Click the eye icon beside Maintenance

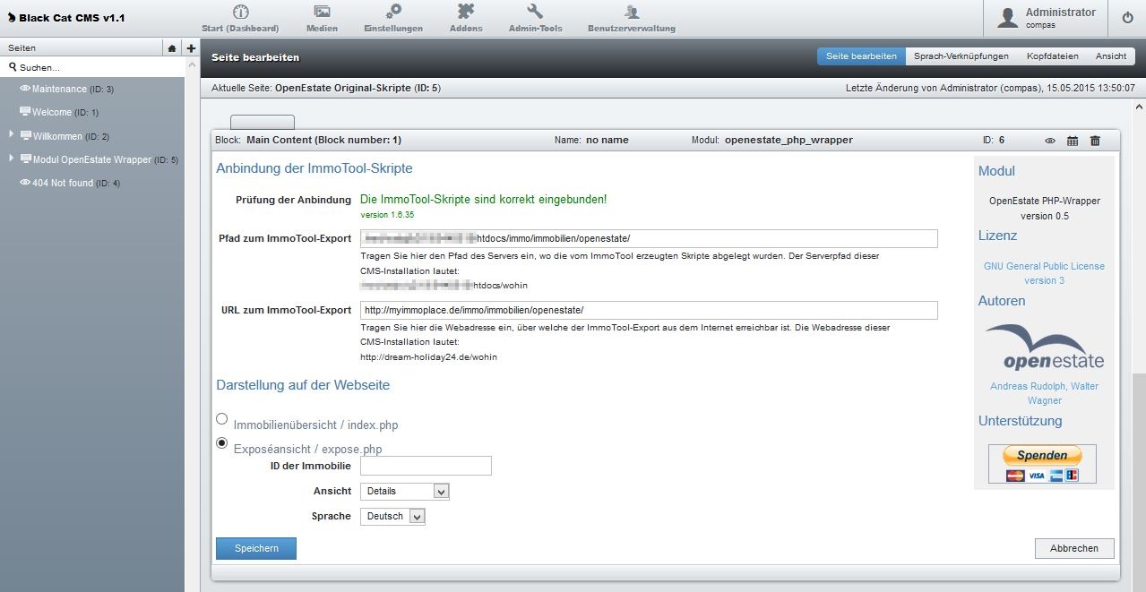[25, 89]
